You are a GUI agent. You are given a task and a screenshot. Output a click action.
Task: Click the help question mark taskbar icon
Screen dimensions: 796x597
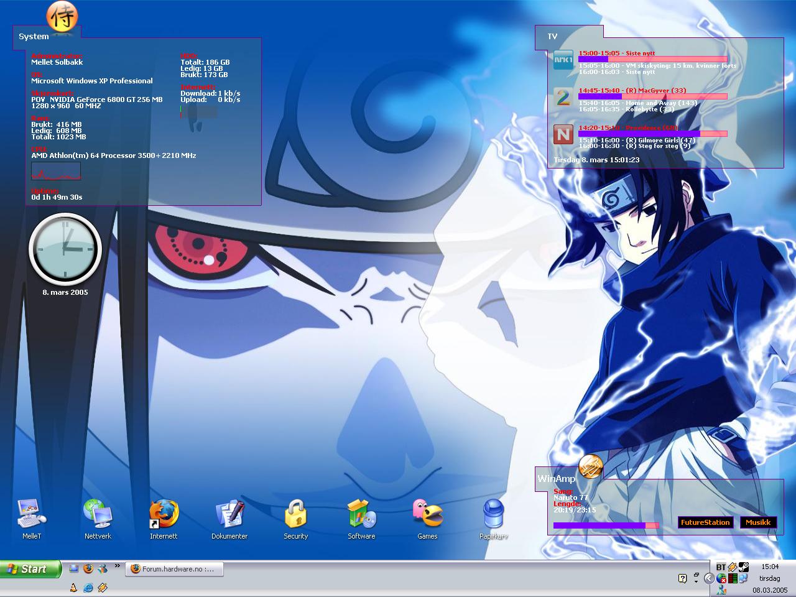point(683,578)
